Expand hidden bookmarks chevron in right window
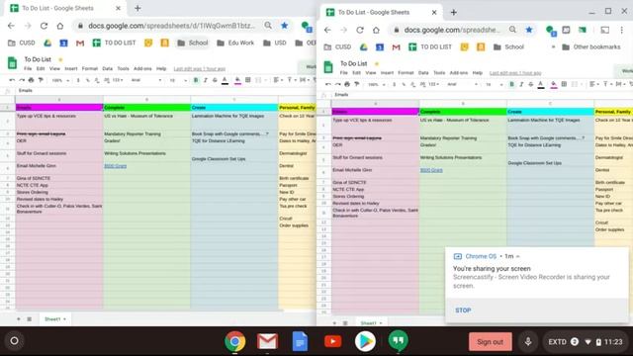The image size is (633, 356). [553, 47]
